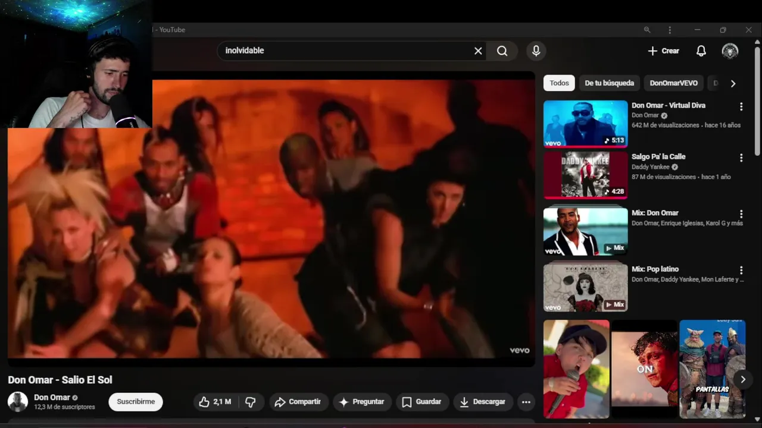Viewport: 762px width, 428px height.
Task: Select the Todos filter chip
Action: pos(559,83)
